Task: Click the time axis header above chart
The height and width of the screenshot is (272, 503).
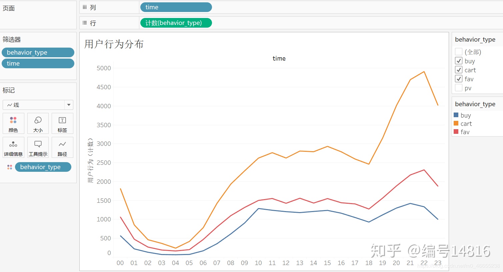Action: click(x=279, y=59)
